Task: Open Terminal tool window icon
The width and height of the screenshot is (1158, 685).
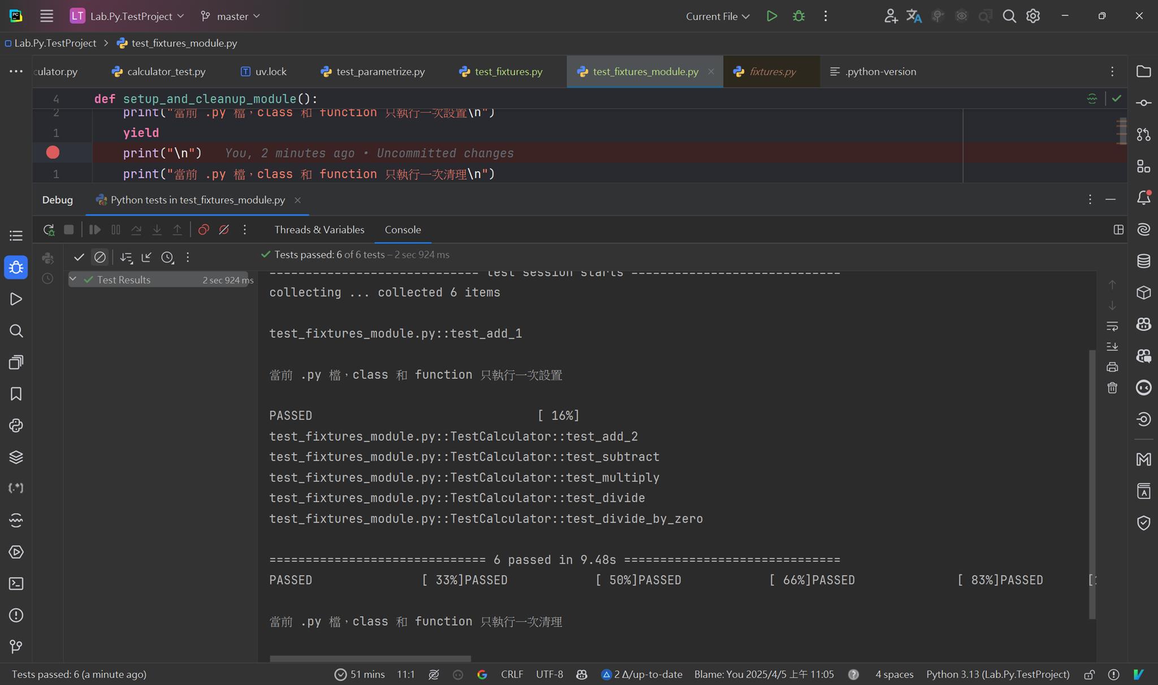Action: click(16, 583)
